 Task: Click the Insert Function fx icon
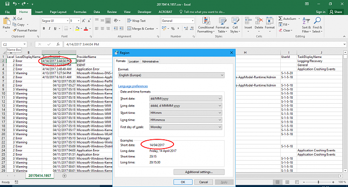58,44
